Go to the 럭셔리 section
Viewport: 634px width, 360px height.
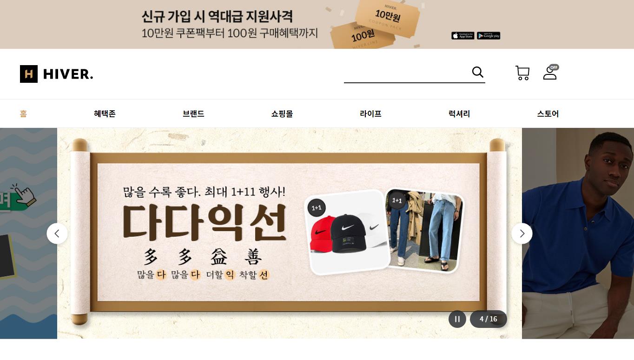click(x=459, y=113)
